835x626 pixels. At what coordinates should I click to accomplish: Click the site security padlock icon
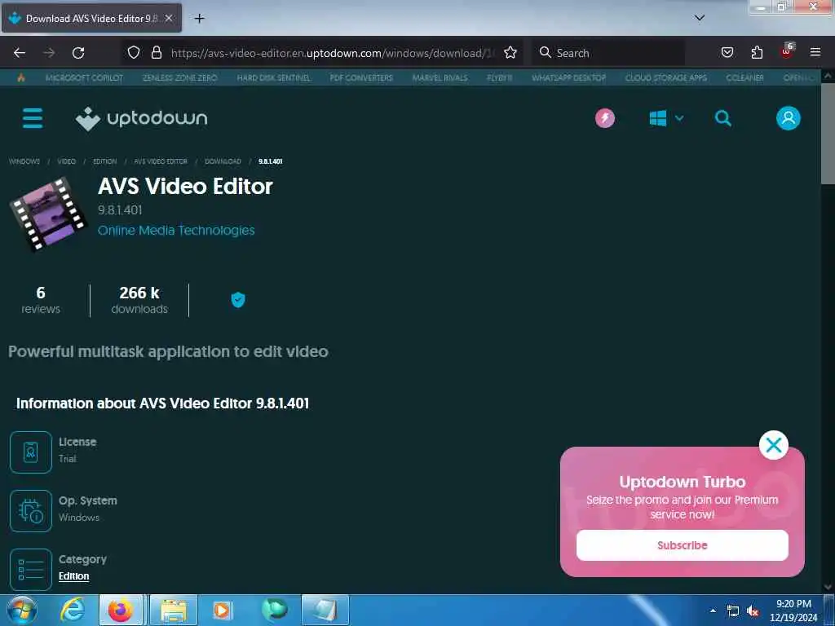pos(157,52)
